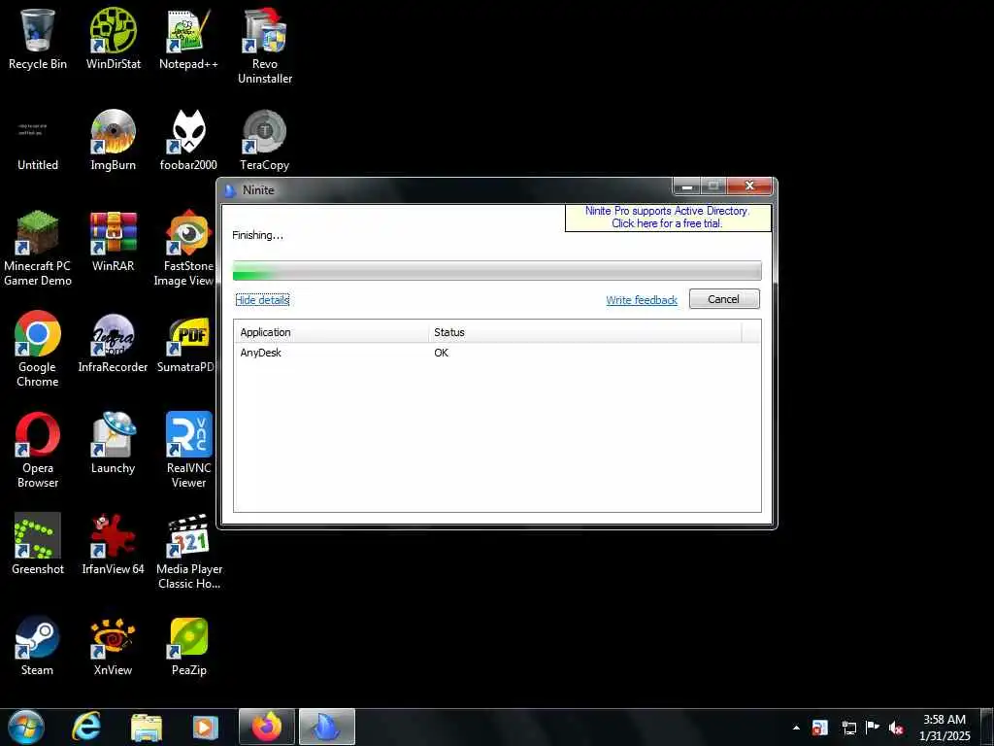The height and width of the screenshot is (746, 994).
Task: Select the Media Player Classic shortcut
Action: click(189, 552)
